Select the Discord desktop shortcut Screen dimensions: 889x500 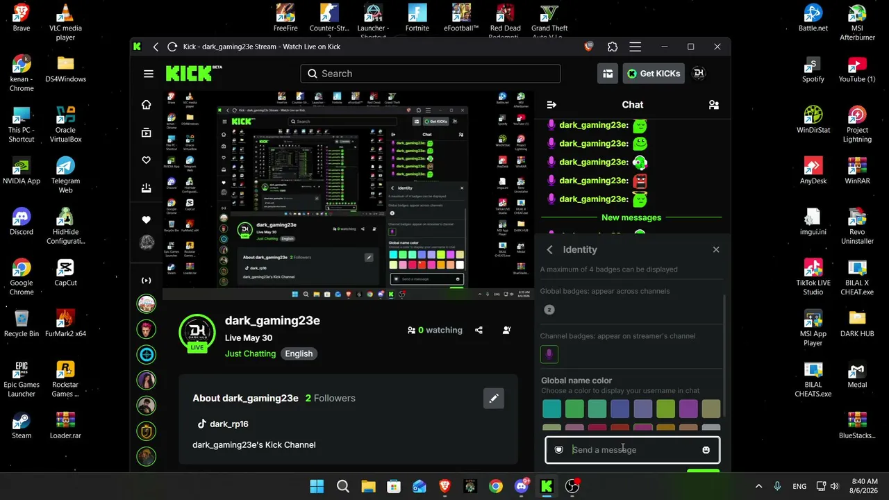point(22,222)
